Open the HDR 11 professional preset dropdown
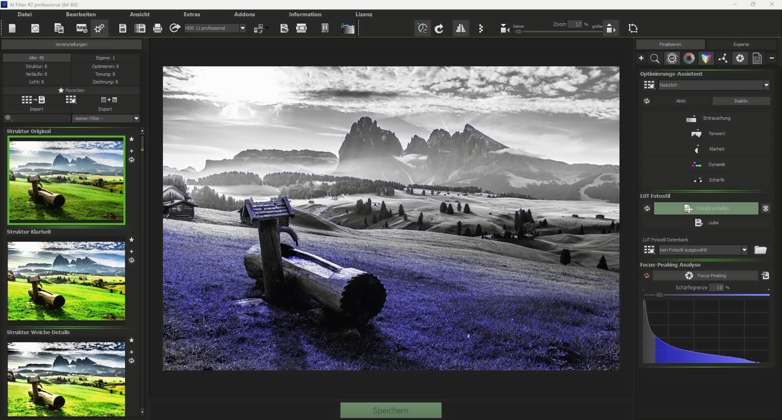 pos(243,28)
